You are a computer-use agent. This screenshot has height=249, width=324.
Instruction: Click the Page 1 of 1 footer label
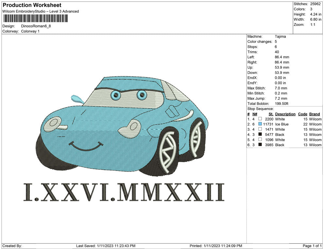[312, 246]
